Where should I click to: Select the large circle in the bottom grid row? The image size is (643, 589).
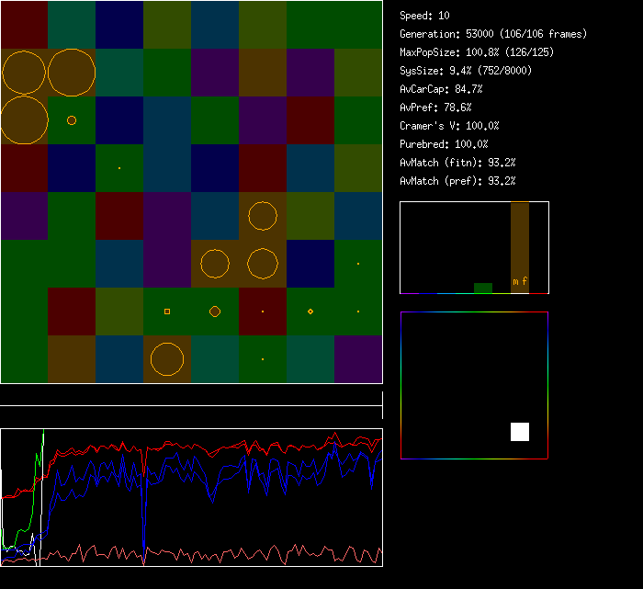[x=167, y=359]
